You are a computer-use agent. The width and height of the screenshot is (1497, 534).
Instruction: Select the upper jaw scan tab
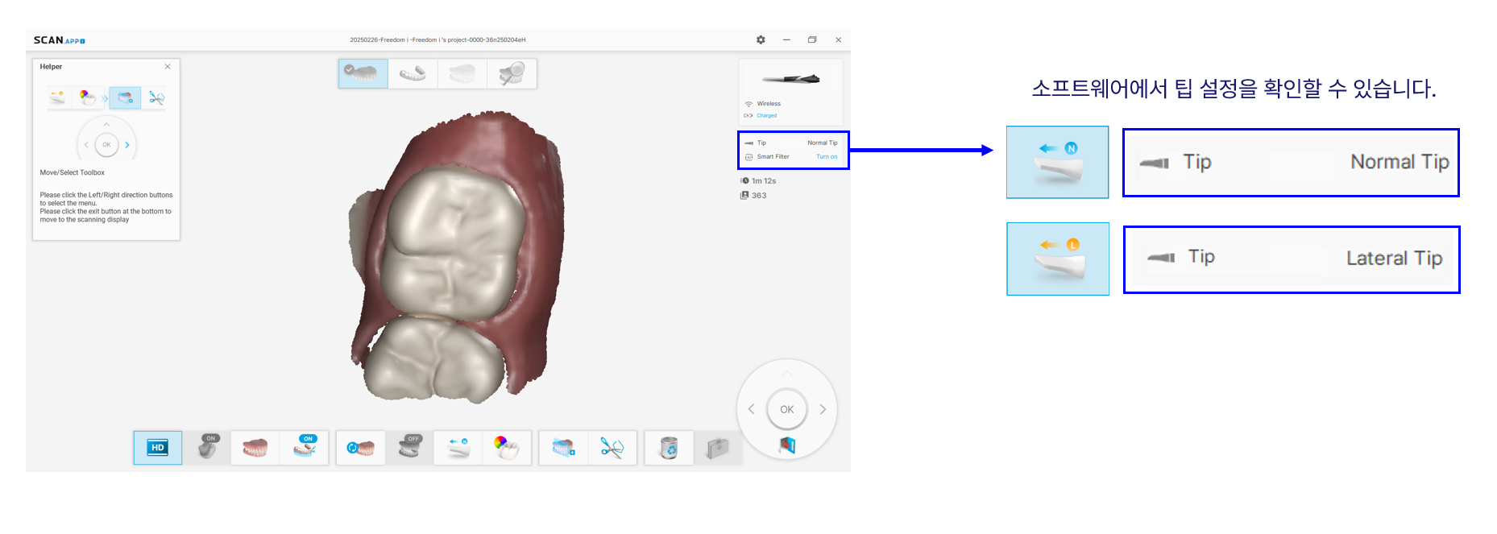363,73
